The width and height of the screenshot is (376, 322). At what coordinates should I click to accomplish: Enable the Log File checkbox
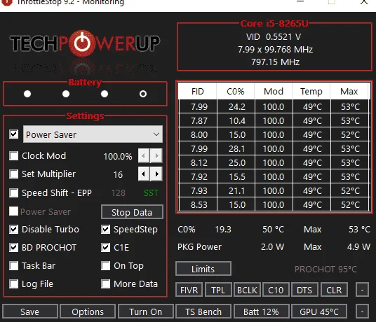pos(13,284)
